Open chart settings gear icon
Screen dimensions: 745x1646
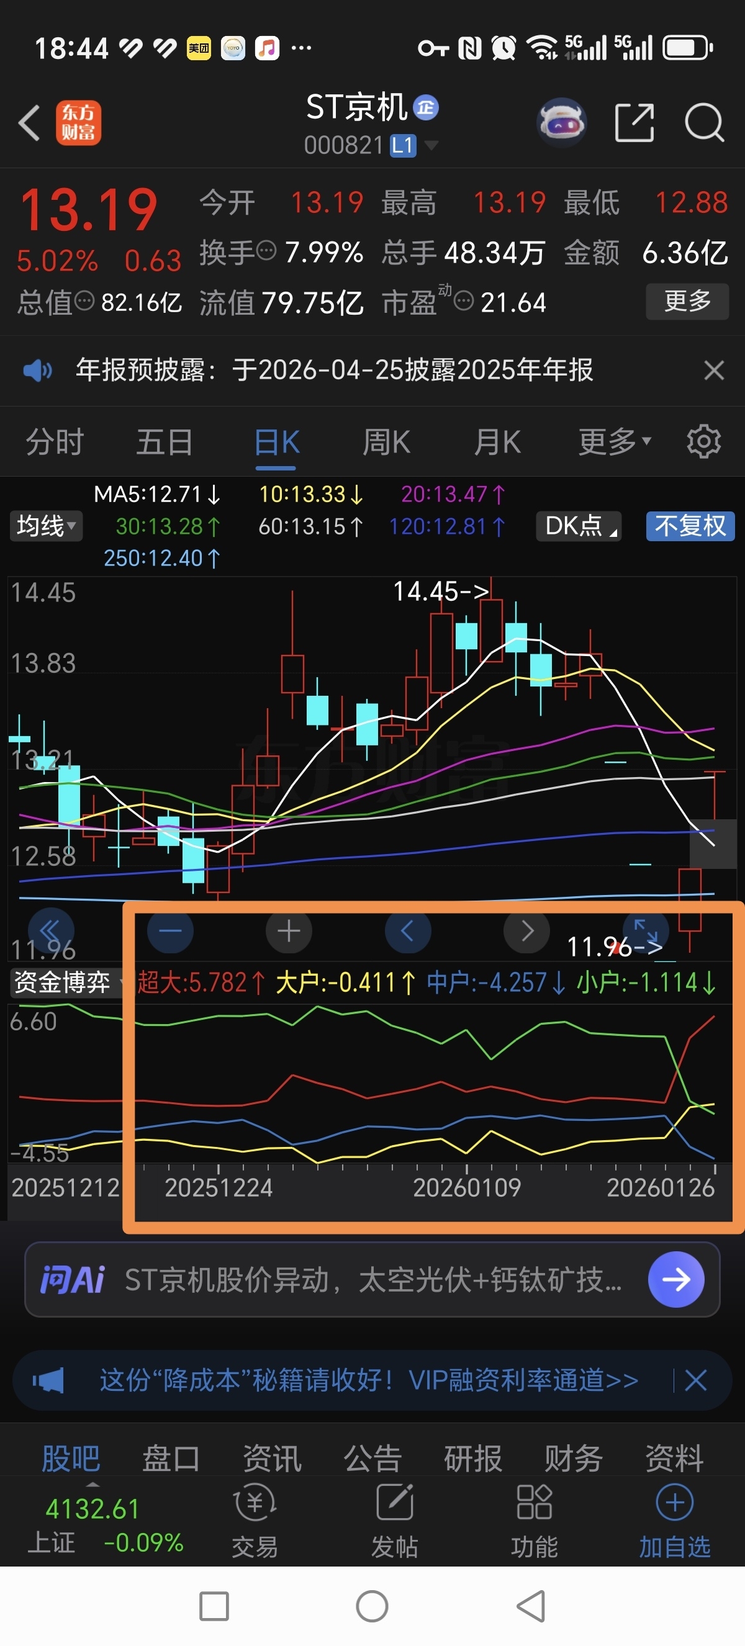(703, 441)
